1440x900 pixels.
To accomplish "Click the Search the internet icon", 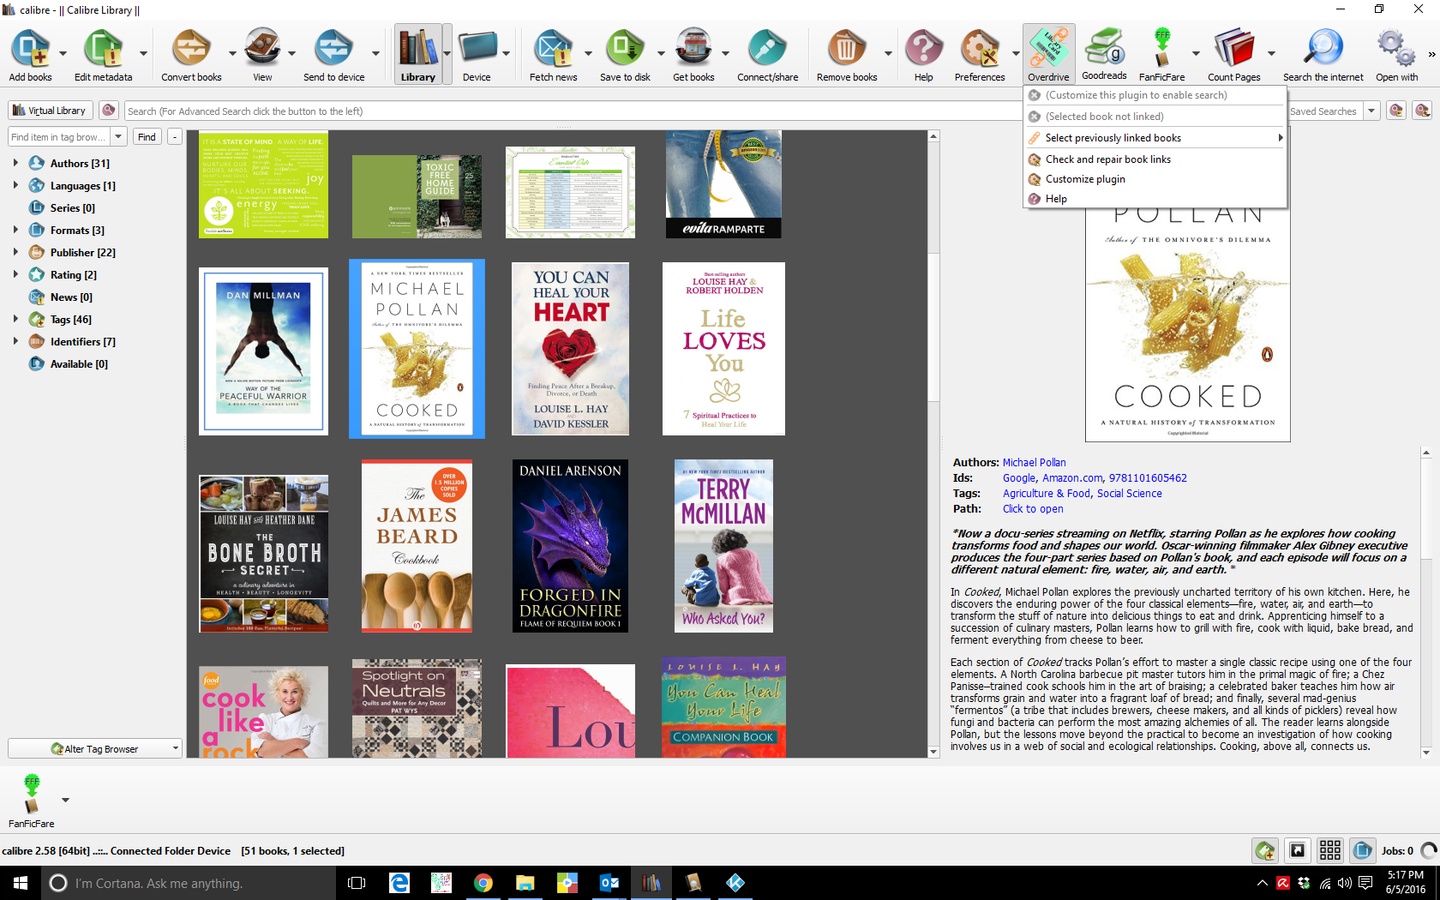I will pos(1323,48).
